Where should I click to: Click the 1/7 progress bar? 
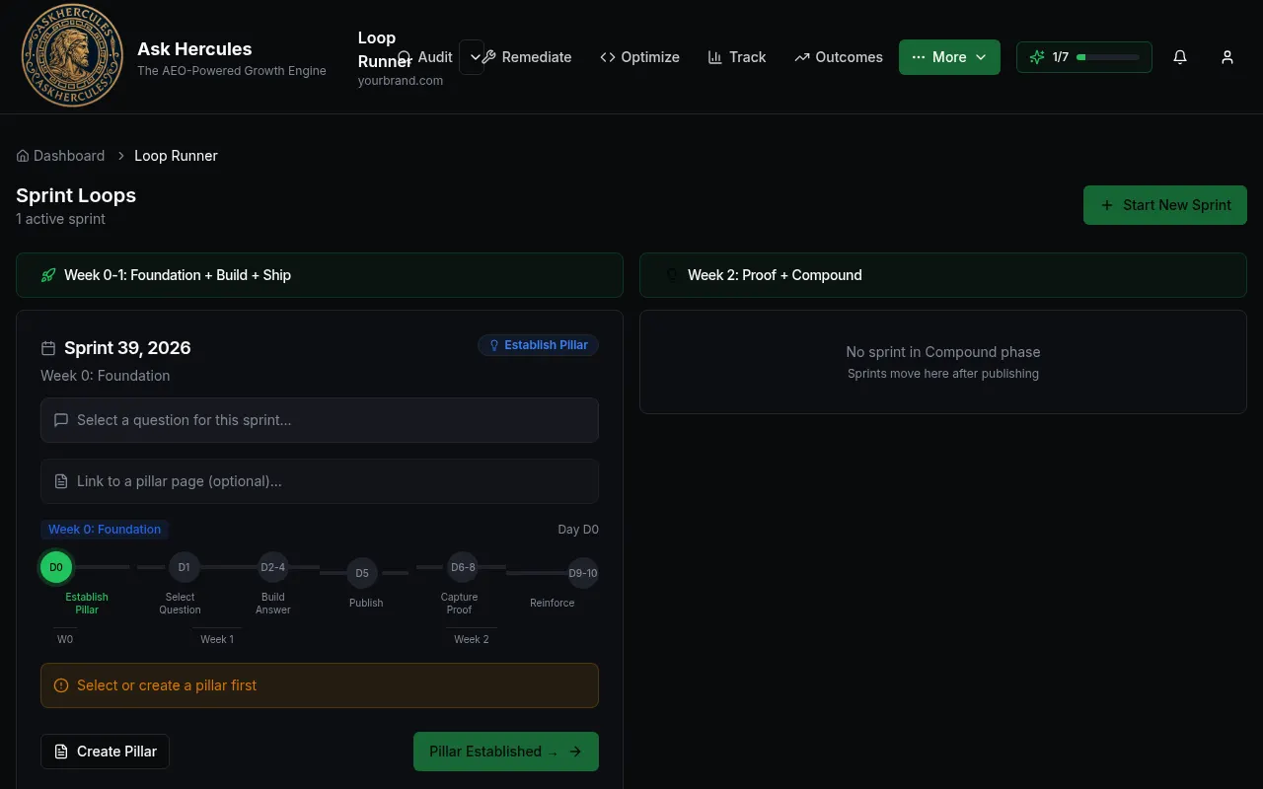point(1107,57)
